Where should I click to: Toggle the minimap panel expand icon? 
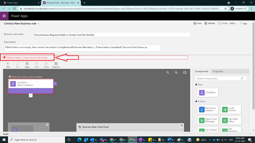tap(47, 125)
